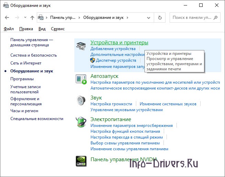Open the Вид menu

[42, 29]
